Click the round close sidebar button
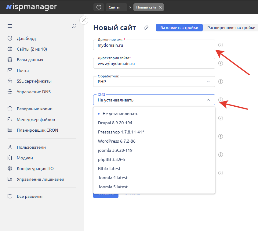This screenshot has width=258, height=231. coord(84,20)
